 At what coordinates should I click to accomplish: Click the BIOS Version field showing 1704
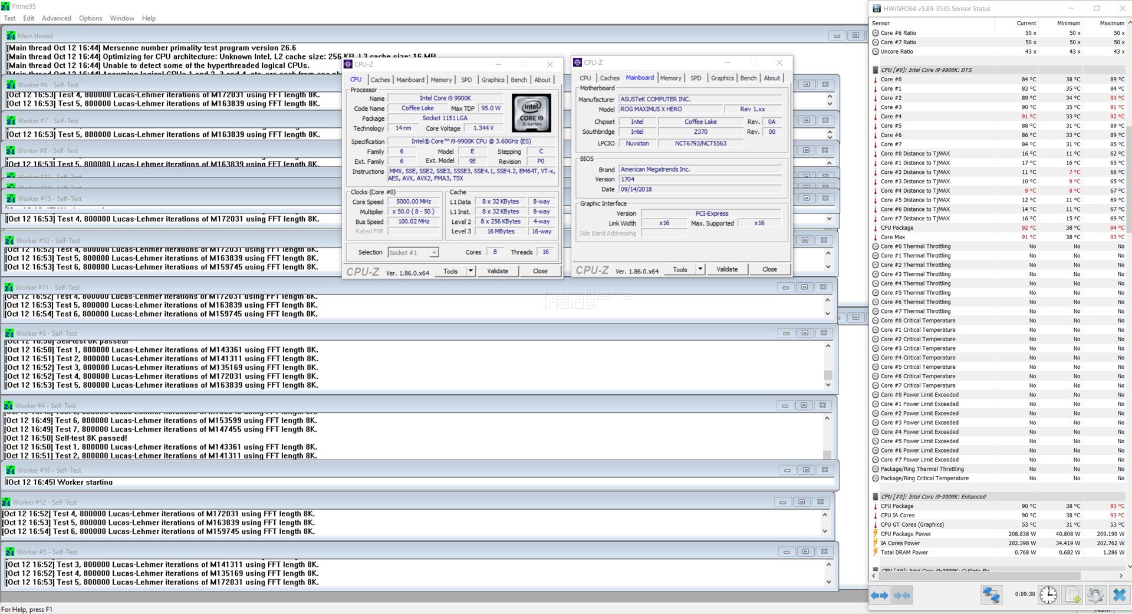[x=700, y=179]
